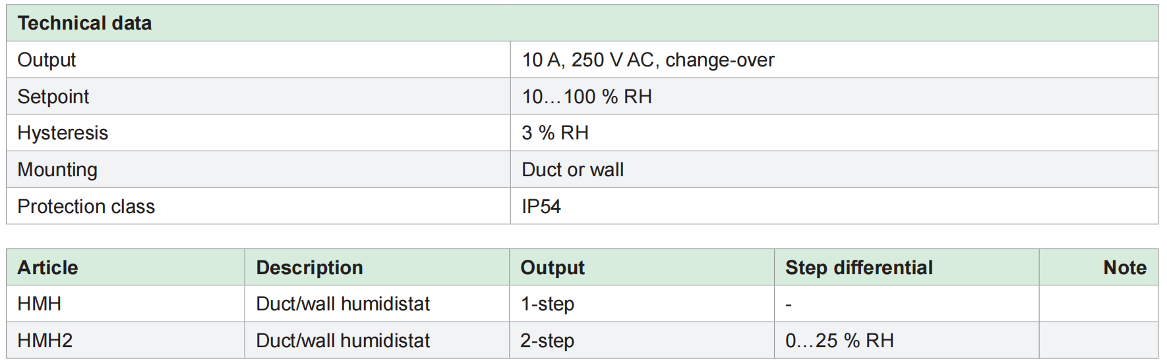The width and height of the screenshot is (1167, 363).
Task: Click the Description column header
Action: (x=309, y=268)
